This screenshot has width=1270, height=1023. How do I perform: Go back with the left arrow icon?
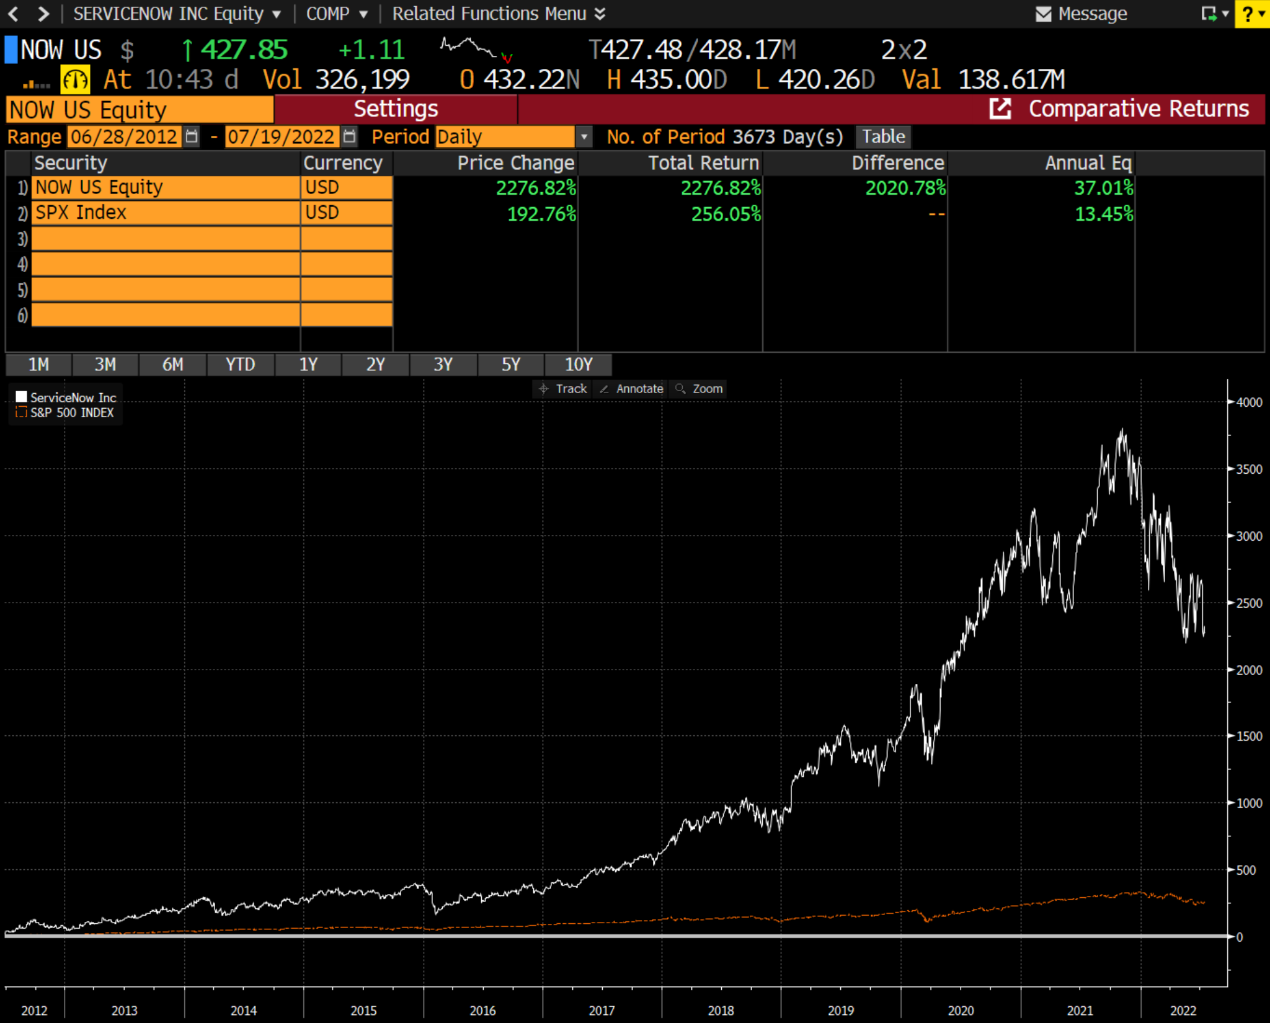(13, 14)
